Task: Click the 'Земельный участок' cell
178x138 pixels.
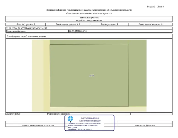Action: tap(89, 18)
